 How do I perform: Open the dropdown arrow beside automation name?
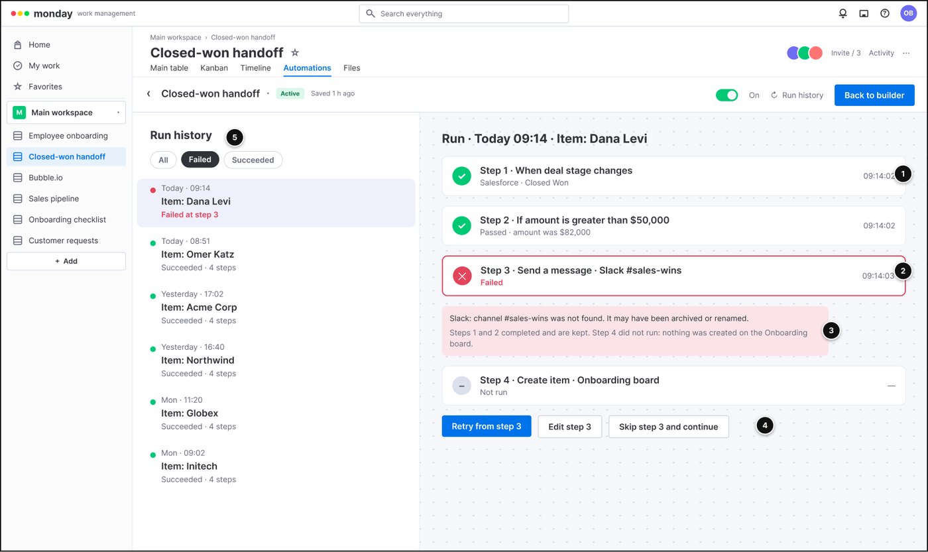(x=268, y=94)
